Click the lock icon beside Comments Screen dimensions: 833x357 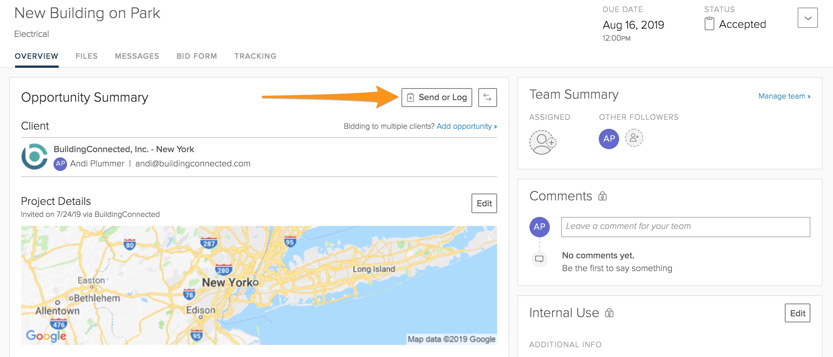coord(603,196)
